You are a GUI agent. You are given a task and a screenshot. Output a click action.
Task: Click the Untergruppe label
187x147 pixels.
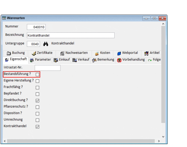tap(15, 43)
